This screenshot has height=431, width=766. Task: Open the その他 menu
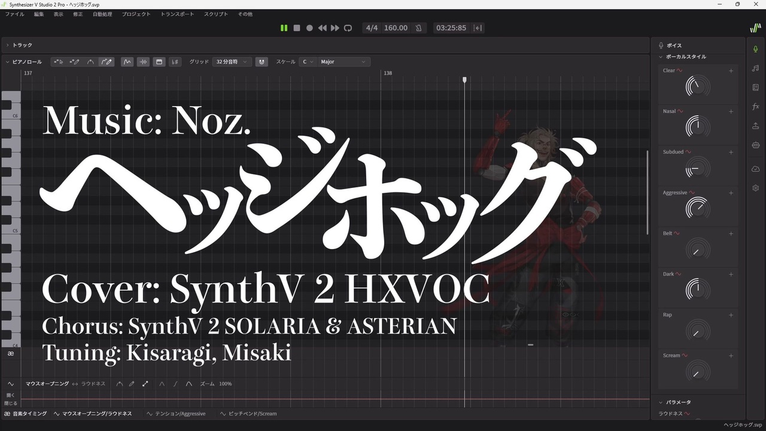(245, 14)
